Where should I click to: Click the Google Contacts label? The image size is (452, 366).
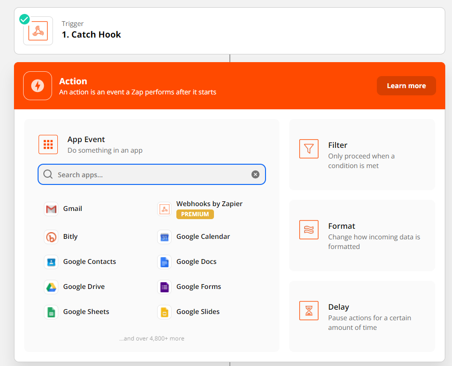click(90, 261)
